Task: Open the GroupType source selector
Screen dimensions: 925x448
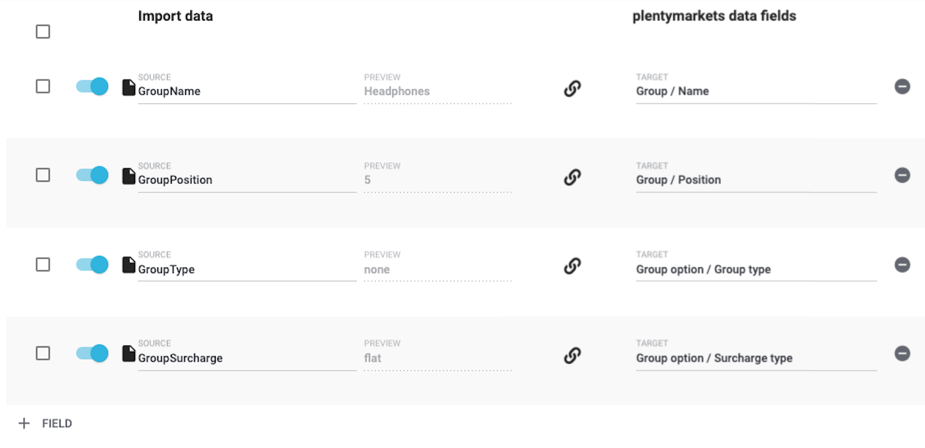Action: [246, 270]
